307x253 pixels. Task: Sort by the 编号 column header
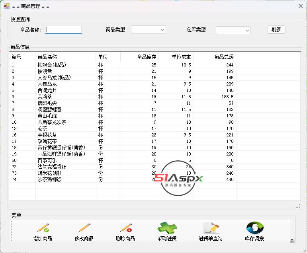coord(22,57)
